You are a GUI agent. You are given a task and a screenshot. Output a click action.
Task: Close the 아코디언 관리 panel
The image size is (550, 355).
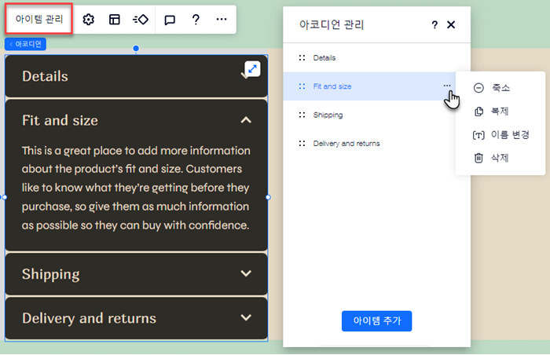[451, 25]
